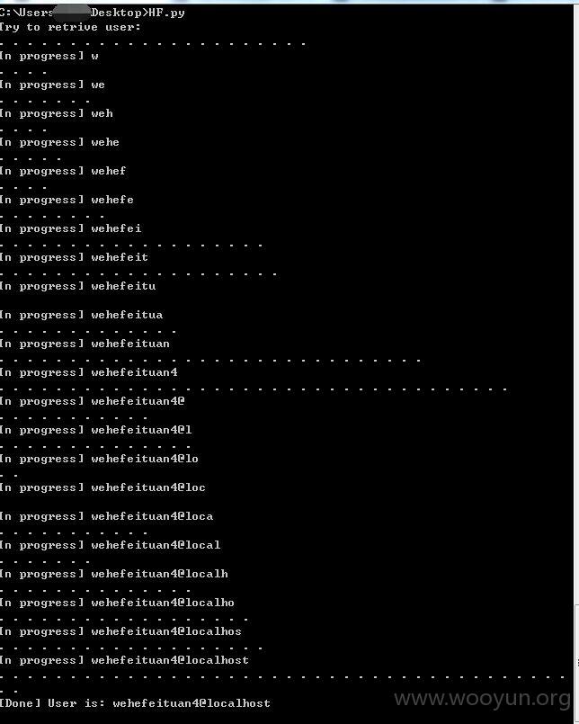Click the line ending with 'wehefeituan4@localhos'
The image size is (579, 724).
point(121,631)
